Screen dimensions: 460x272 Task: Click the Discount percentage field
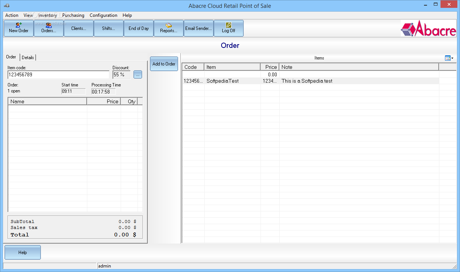click(x=121, y=74)
